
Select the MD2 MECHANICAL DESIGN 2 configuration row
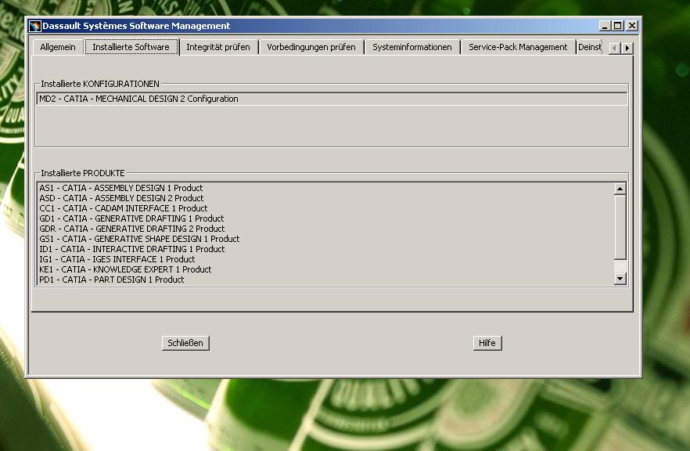332,99
